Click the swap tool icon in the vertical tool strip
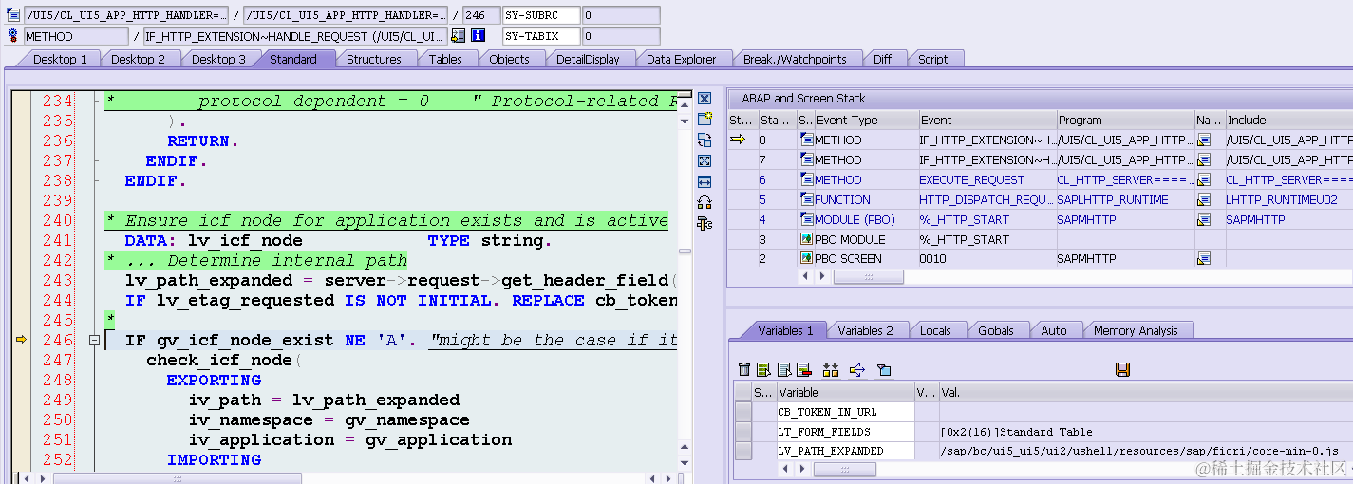 click(x=705, y=140)
